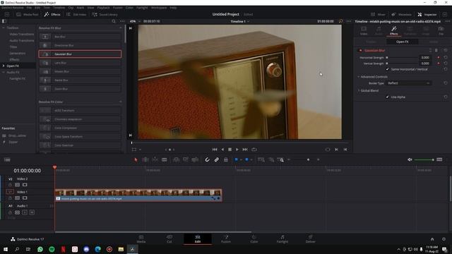The width and height of the screenshot is (452, 254).
Task: Open the Metadata panel
Action: tap(401, 14)
